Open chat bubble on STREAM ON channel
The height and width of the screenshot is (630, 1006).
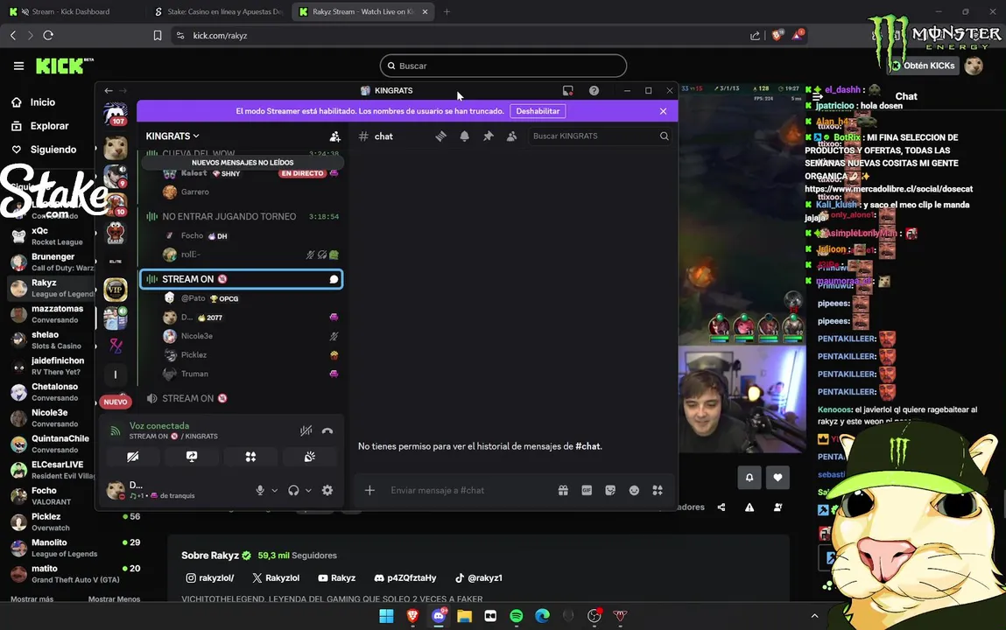click(334, 279)
